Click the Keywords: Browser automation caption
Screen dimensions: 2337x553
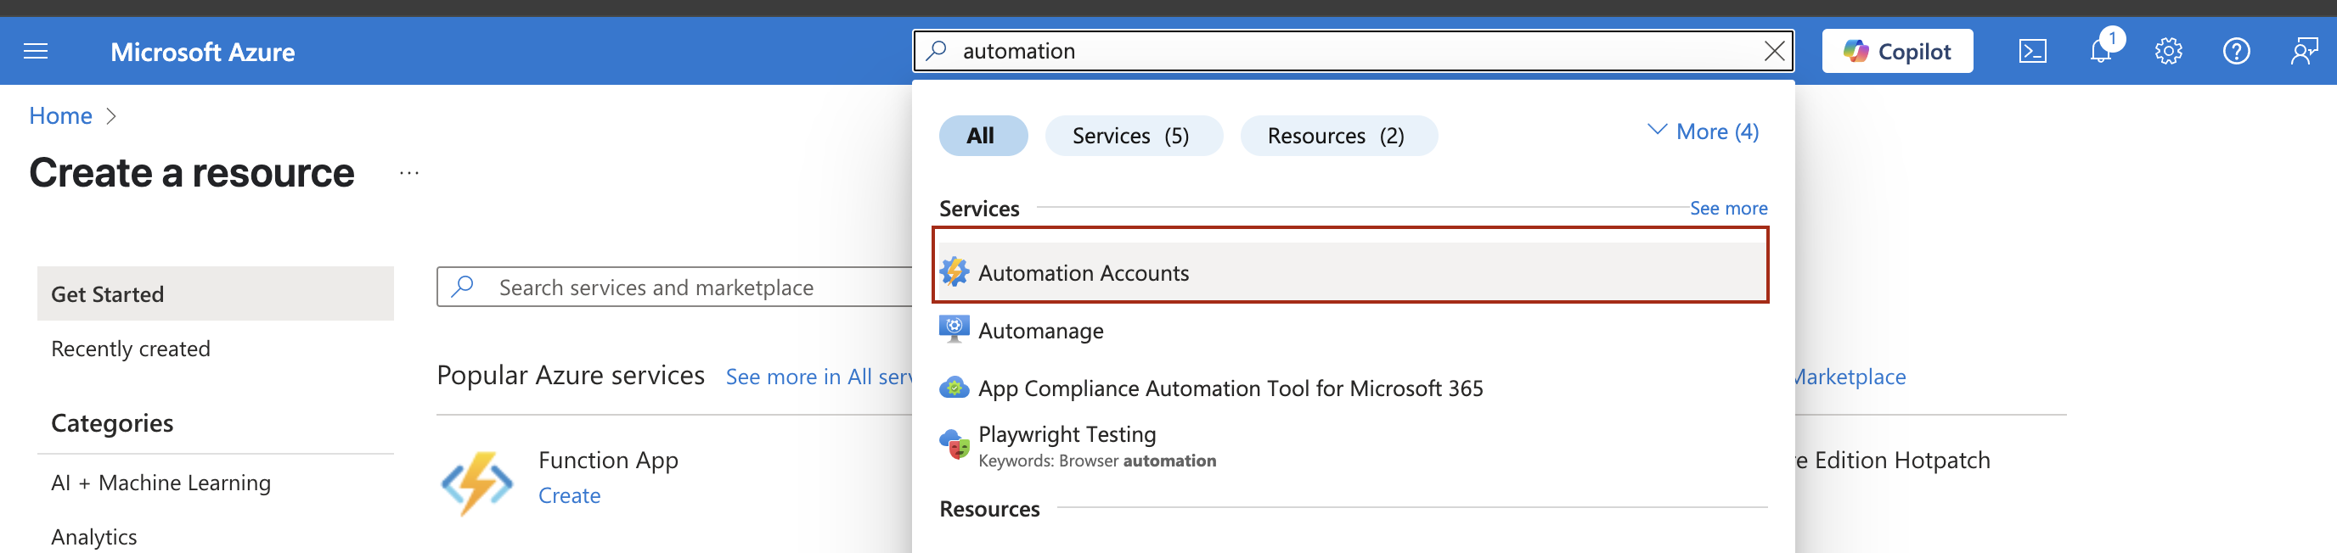(x=1097, y=461)
